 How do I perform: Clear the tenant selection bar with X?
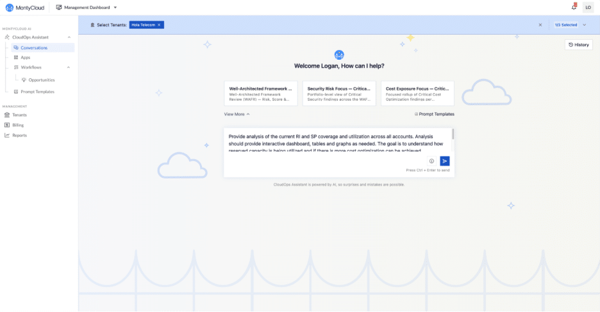[x=540, y=25]
